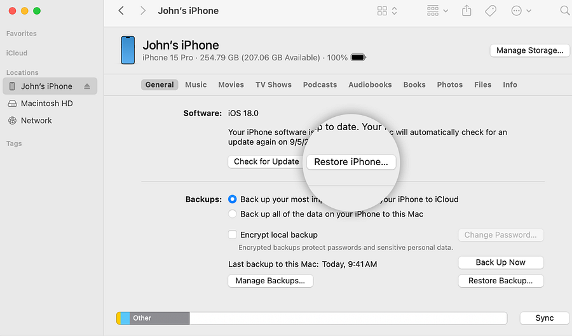Click the Change Password button
Screen dimensions: 572x336
(501, 235)
